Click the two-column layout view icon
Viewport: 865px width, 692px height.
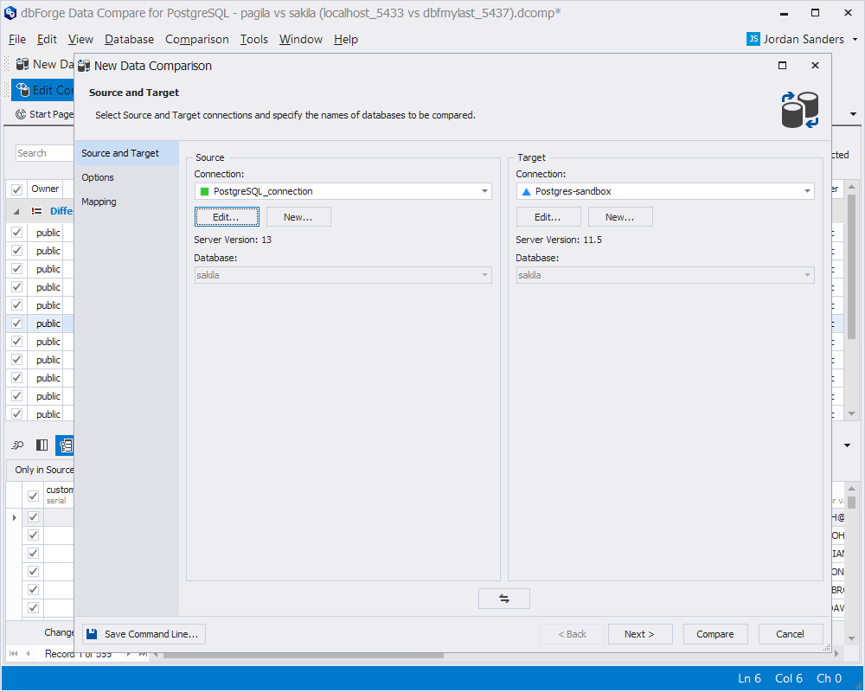tap(42, 445)
